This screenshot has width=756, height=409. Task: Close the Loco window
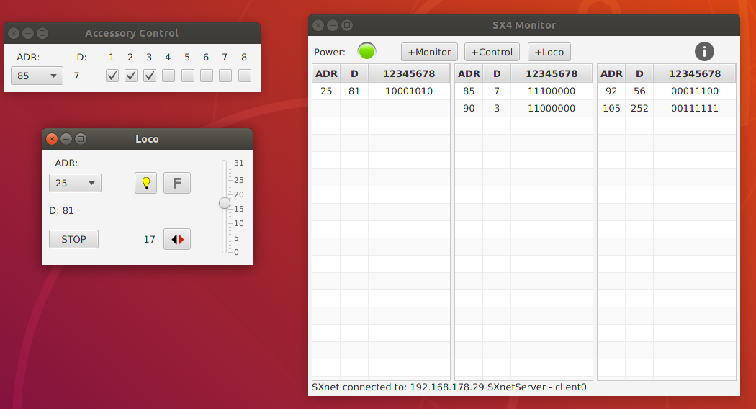click(x=52, y=139)
